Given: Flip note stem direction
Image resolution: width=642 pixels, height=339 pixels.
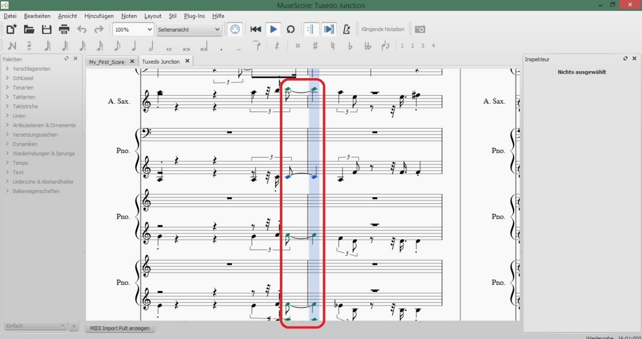Looking at the screenshot, I should tap(385, 46).
